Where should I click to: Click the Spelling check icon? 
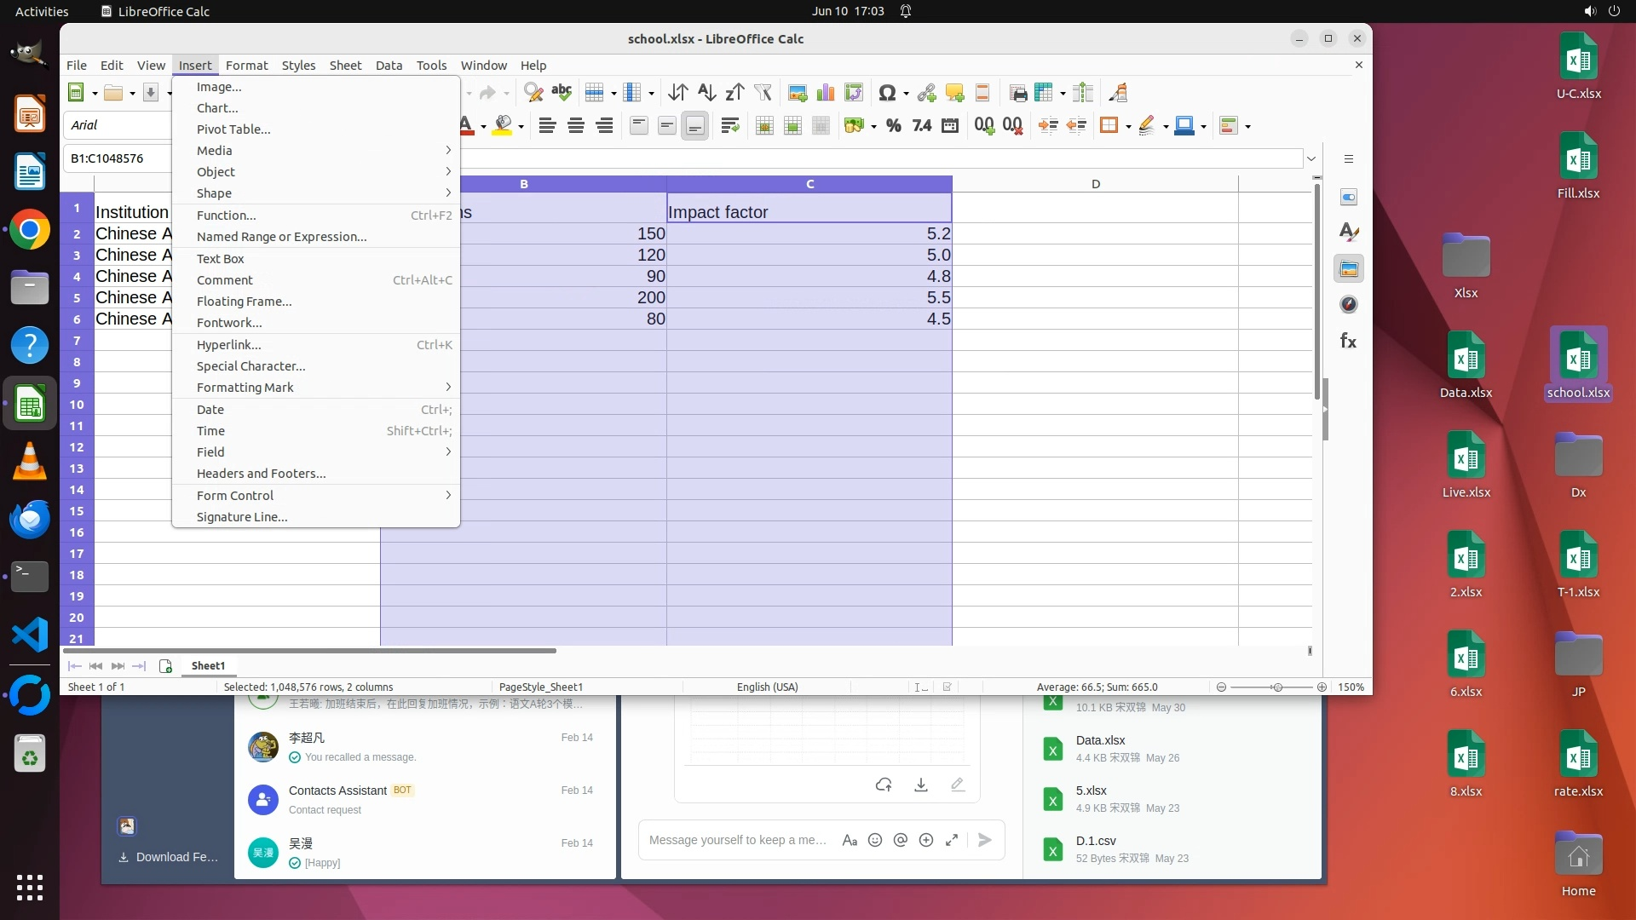click(561, 93)
